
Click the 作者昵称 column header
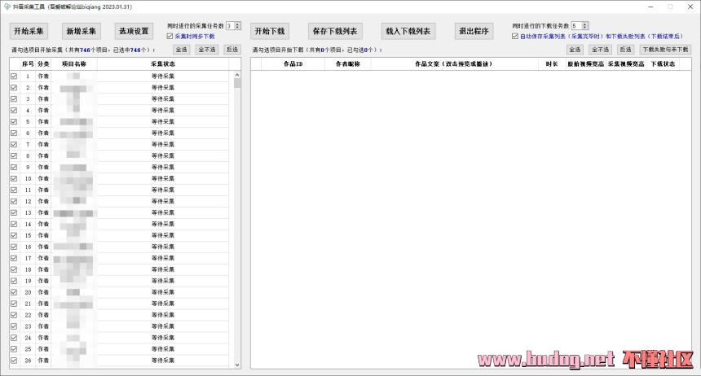[348, 64]
